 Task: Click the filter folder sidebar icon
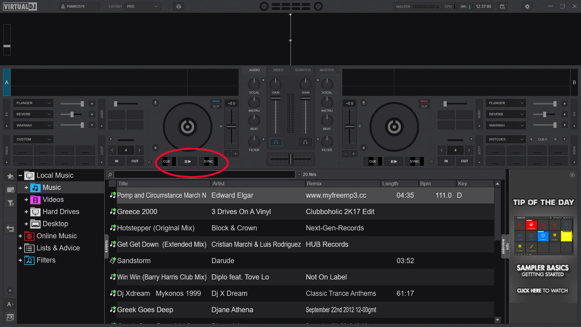[x=10, y=203]
